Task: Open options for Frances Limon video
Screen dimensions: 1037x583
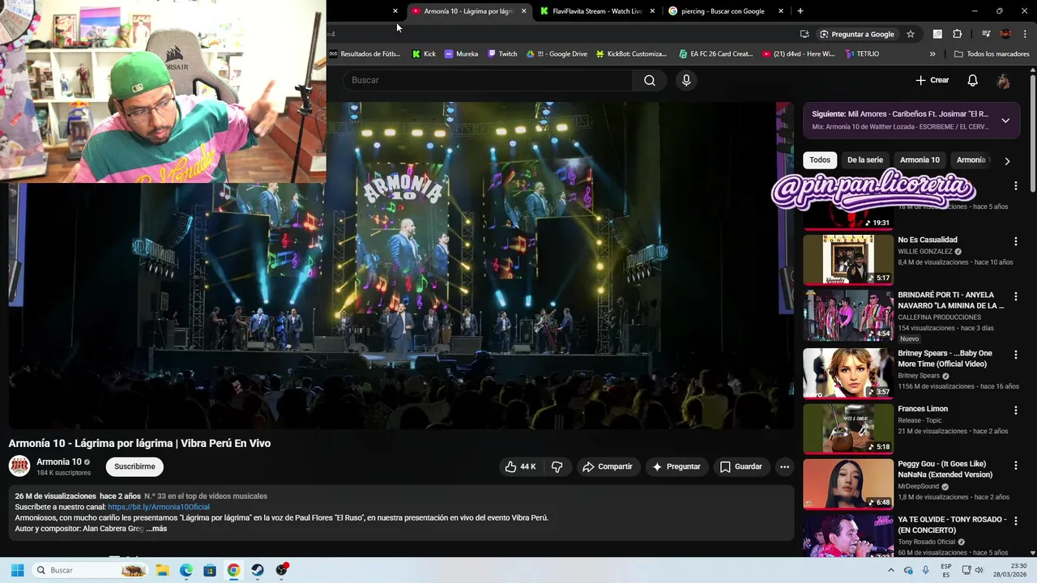Action: (1015, 411)
